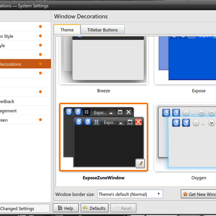
Task: Restore settings with Defaults button
Action: [94, 208]
